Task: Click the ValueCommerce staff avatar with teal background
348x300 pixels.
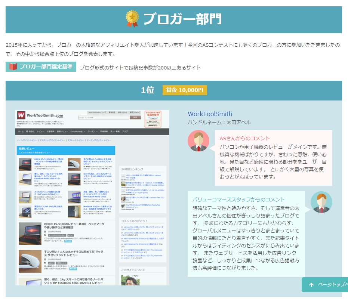Action: (321, 202)
